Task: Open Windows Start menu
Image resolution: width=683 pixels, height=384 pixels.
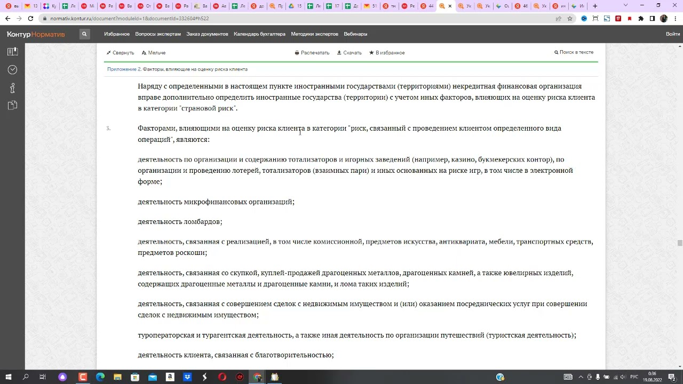Action: click(x=8, y=377)
